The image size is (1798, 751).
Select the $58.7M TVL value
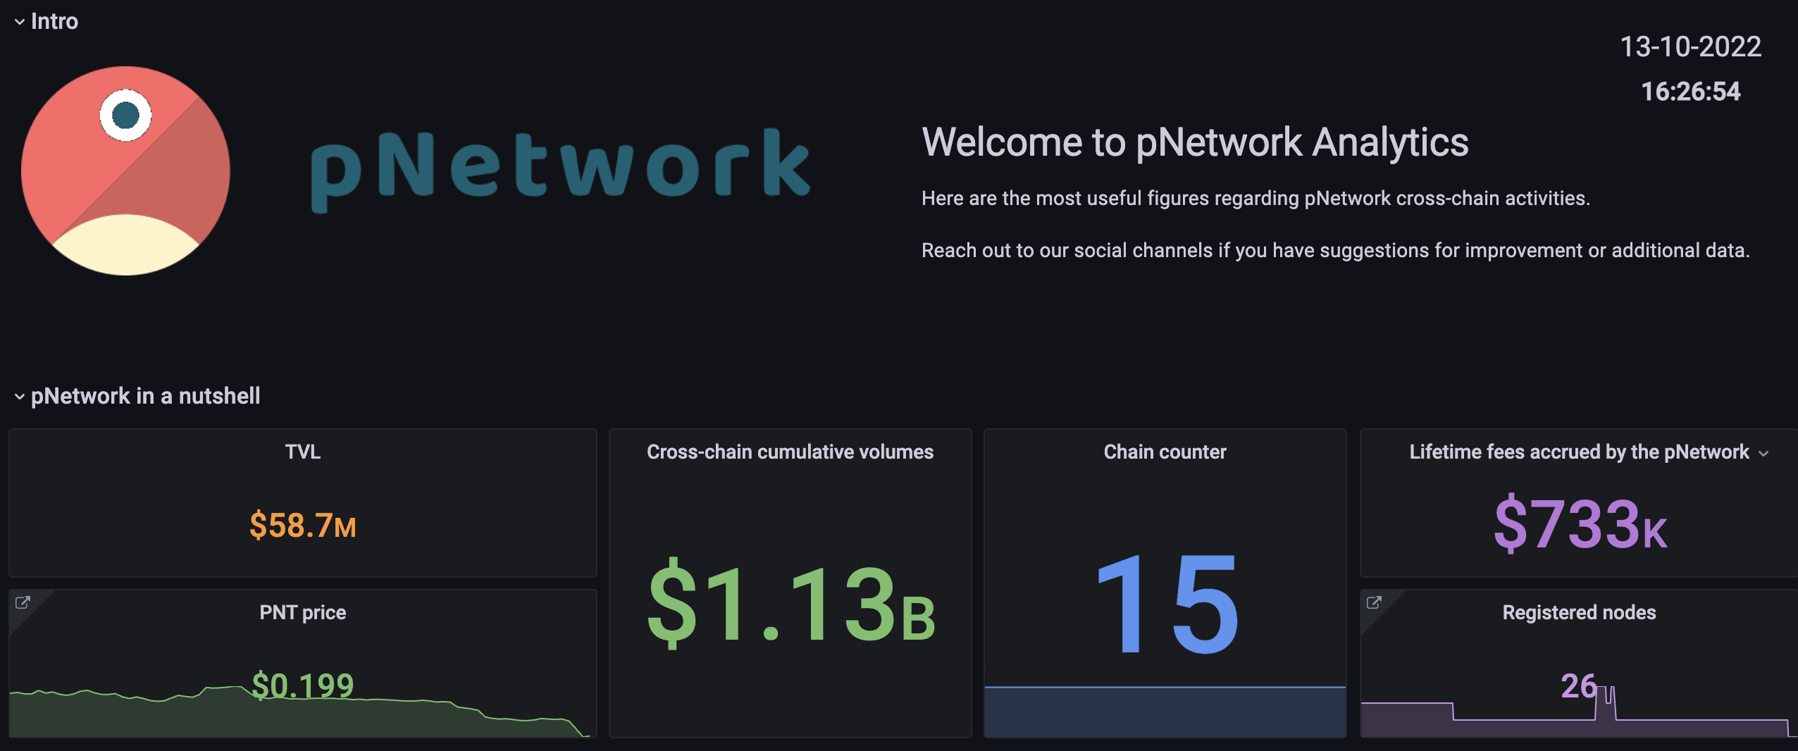click(x=303, y=526)
